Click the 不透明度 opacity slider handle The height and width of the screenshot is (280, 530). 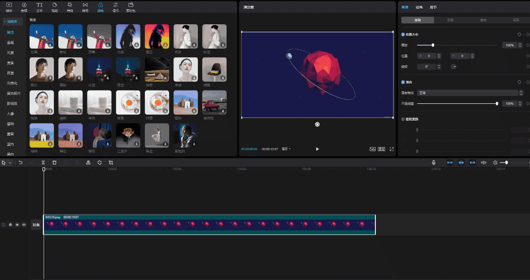[x=497, y=103]
